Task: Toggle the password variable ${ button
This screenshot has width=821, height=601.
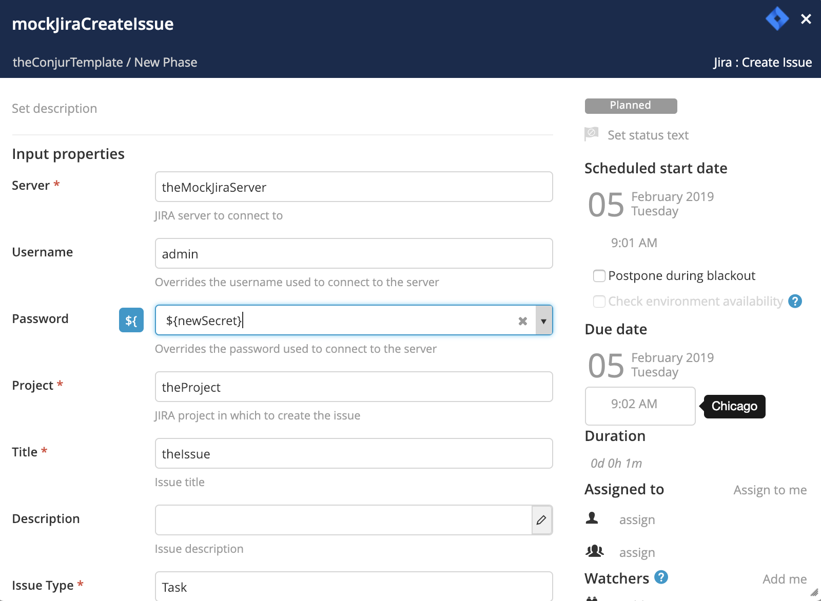Action: pyautogui.click(x=131, y=320)
